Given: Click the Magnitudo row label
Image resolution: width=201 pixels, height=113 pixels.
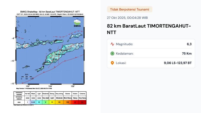Looking at the screenshot, I should click(124, 44).
